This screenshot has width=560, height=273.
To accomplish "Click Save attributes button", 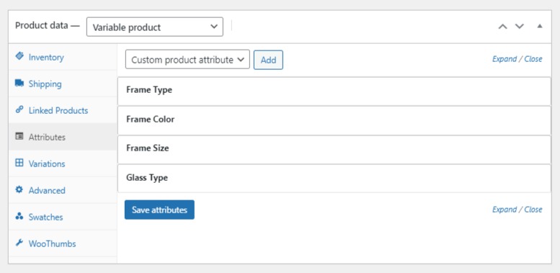I will click(x=159, y=210).
